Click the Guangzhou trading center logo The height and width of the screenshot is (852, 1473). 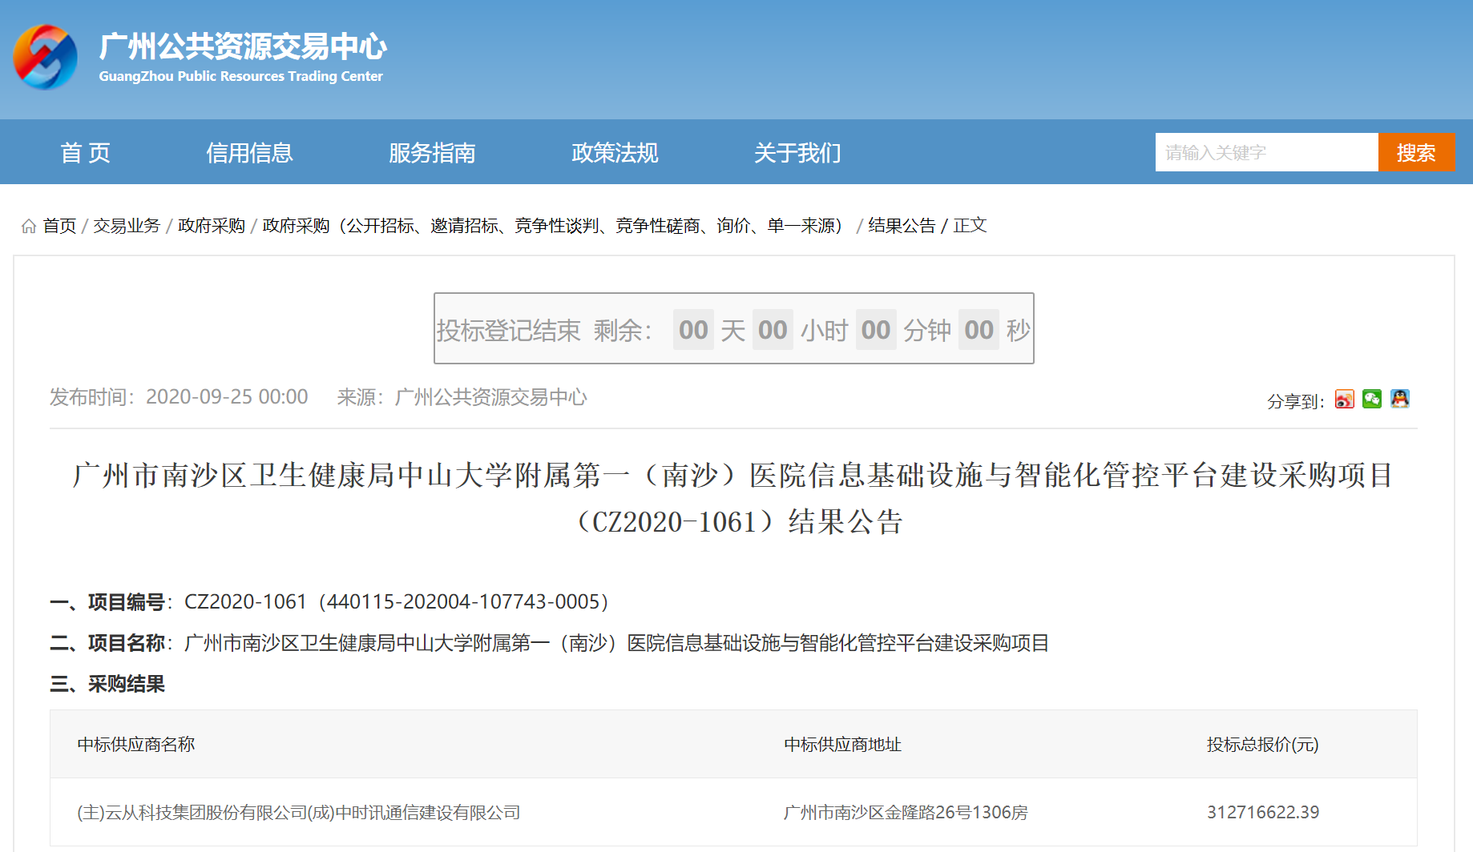pyautogui.click(x=45, y=57)
